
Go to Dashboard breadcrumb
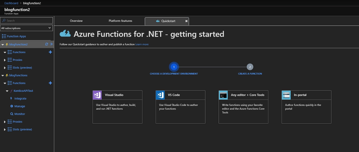point(11,3)
